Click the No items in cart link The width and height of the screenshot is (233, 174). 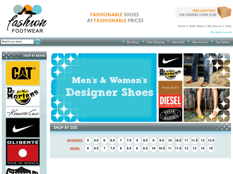(x=221, y=32)
